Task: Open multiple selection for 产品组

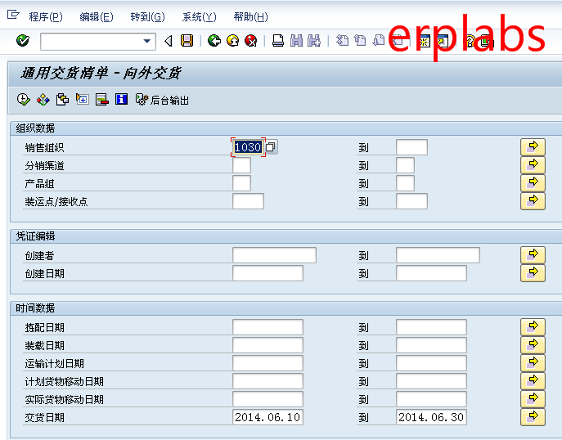Action: click(x=533, y=183)
